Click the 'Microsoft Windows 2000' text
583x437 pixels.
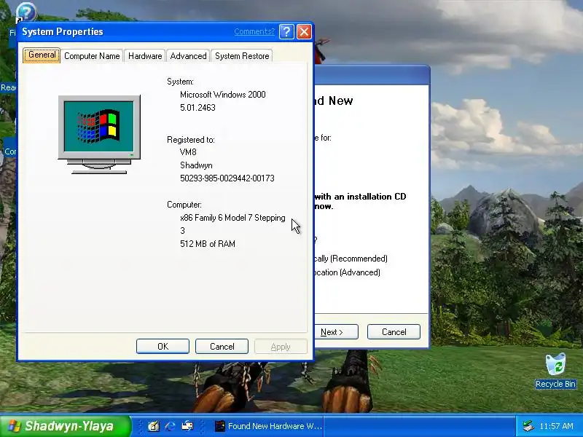point(223,95)
